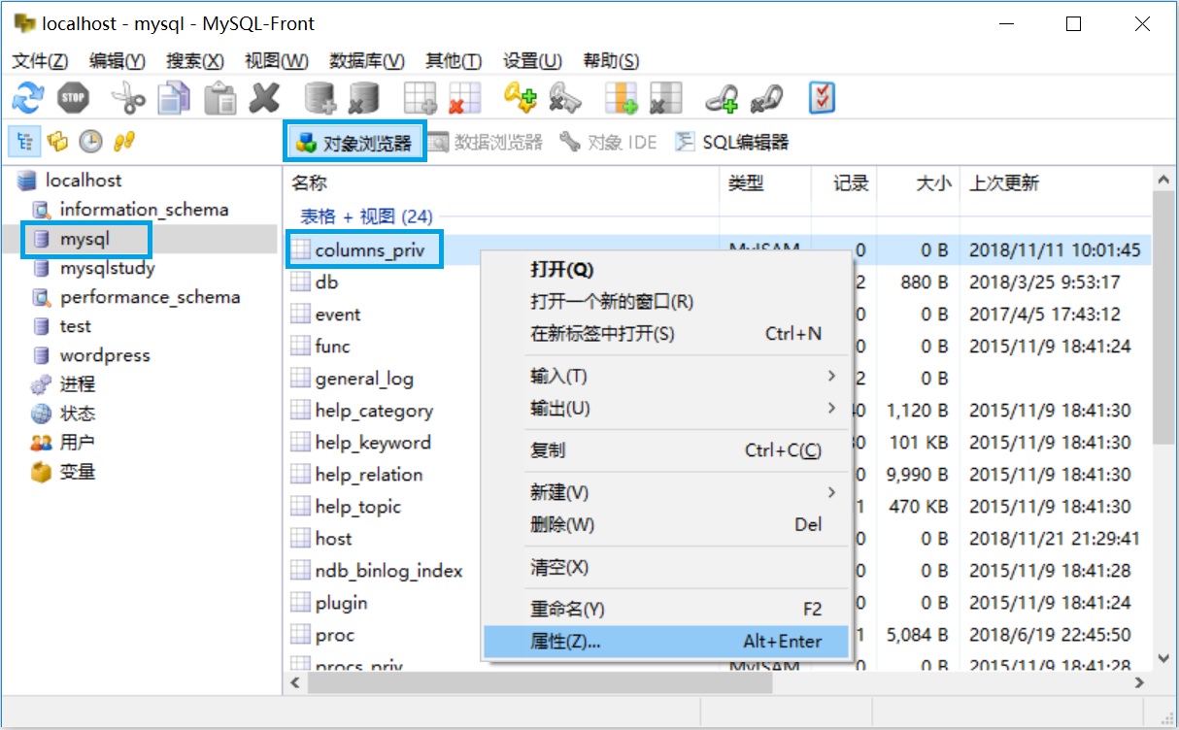Switch to SQL编辑器 tab
Screen dimensions: 1179x730
(x=732, y=143)
